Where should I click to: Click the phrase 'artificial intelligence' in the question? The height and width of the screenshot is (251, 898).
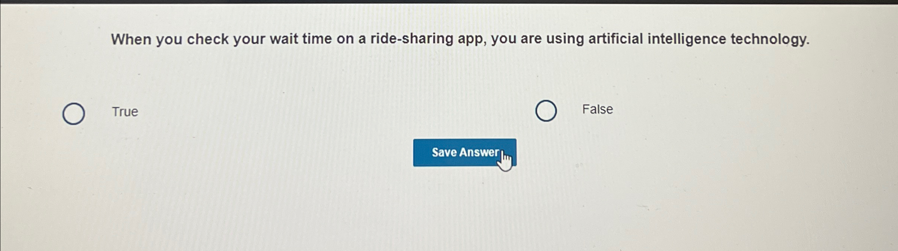click(x=657, y=39)
